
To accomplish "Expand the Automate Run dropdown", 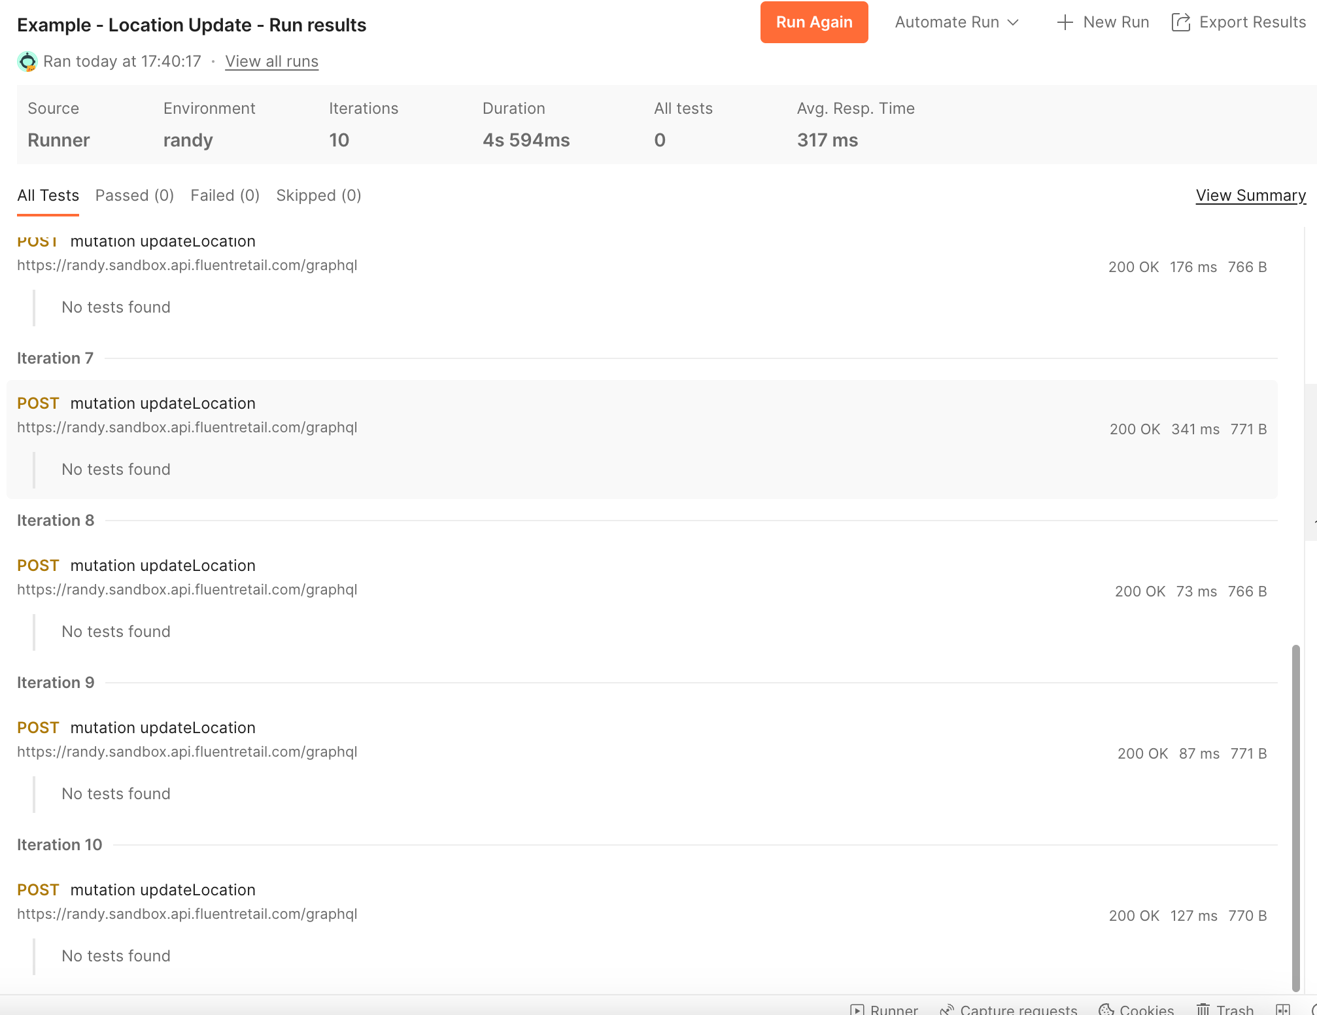I will coord(957,22).
